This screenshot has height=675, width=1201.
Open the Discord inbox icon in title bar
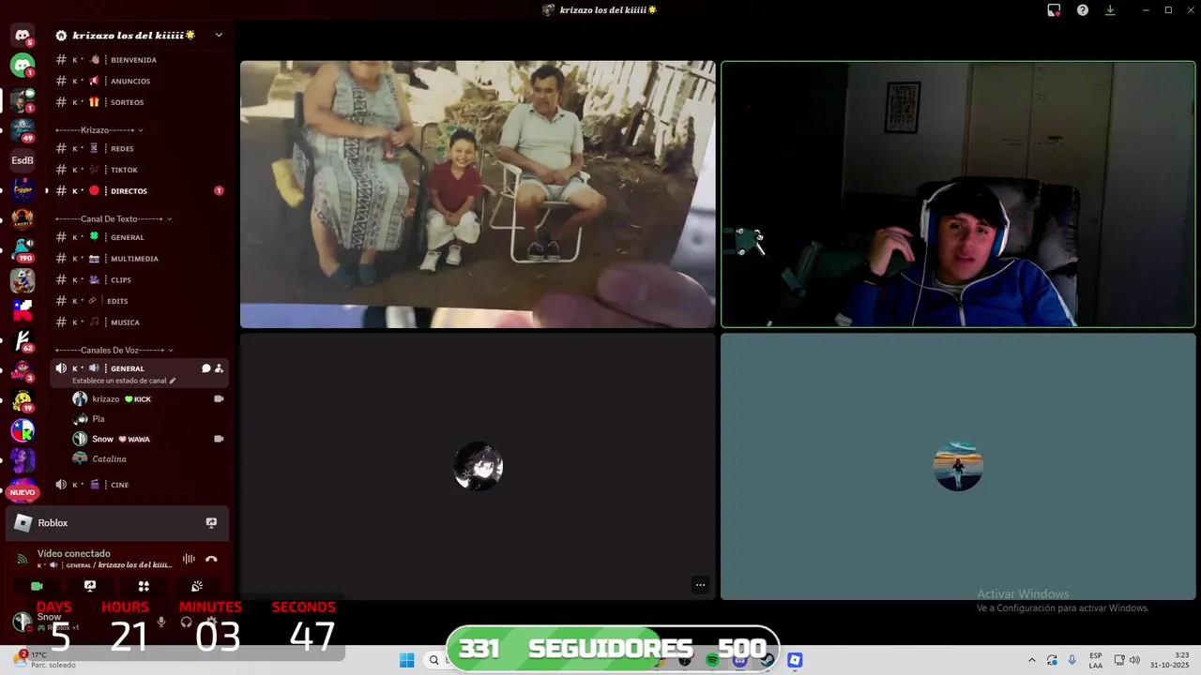pos(1054,10)
